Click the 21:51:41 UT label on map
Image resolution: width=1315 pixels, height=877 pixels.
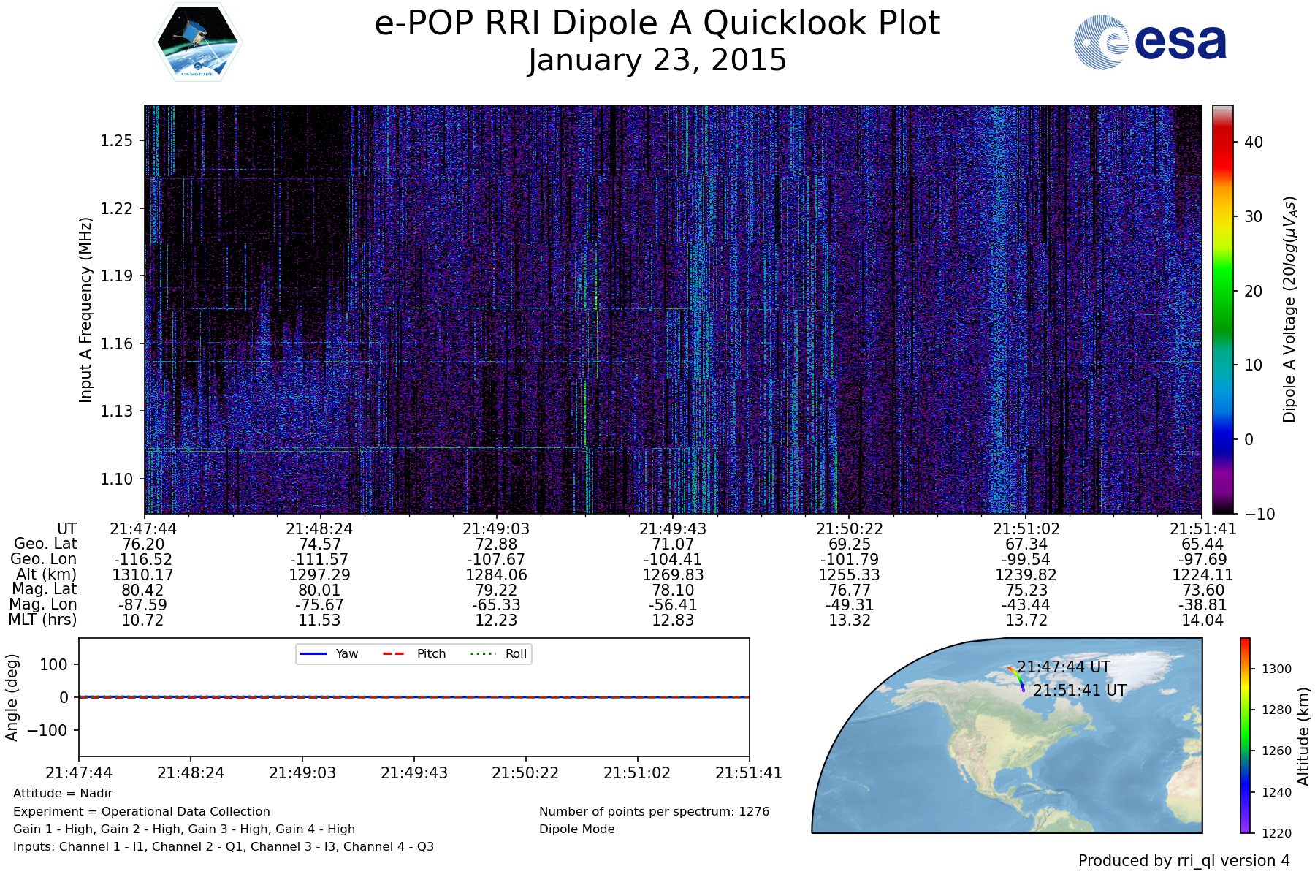click(x=1080, y=690)
